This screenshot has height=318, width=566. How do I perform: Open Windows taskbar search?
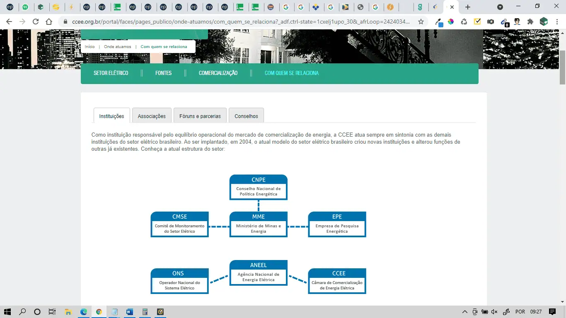[x=22, y=312]
